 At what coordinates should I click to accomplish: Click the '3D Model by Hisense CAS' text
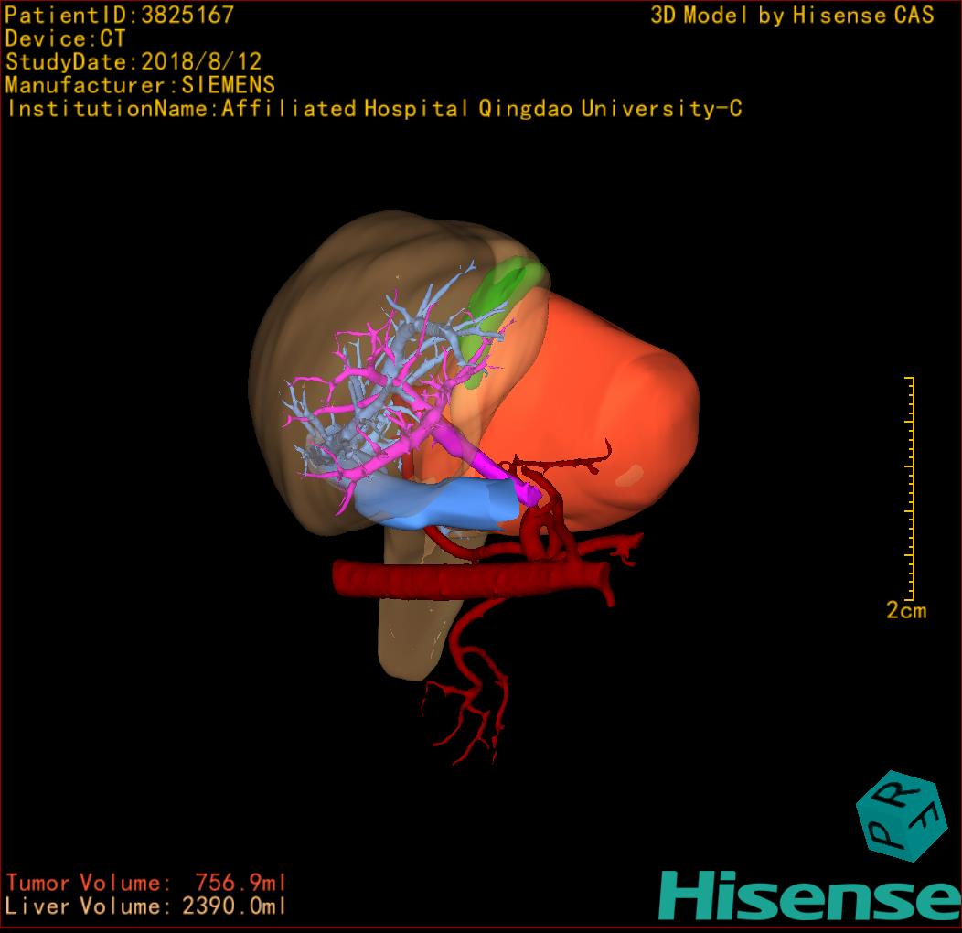pyautogui.click(x=792, y=15)
